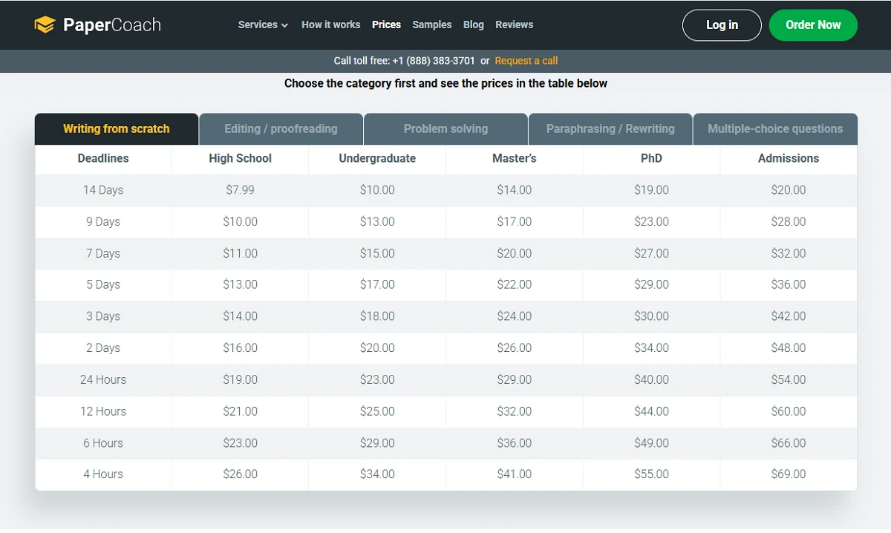891x533 pixels.
Task: Select the $55.00 PhD 4 Hours price cell
Action: click(651, 474)
